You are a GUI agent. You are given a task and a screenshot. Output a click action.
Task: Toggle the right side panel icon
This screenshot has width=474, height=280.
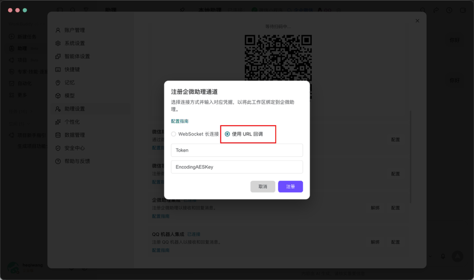[463, 10]
